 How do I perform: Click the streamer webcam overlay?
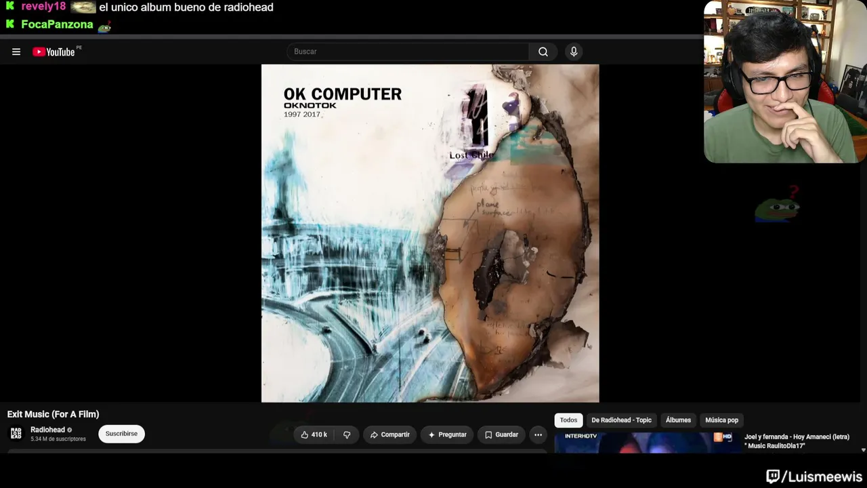coord(785,82)
